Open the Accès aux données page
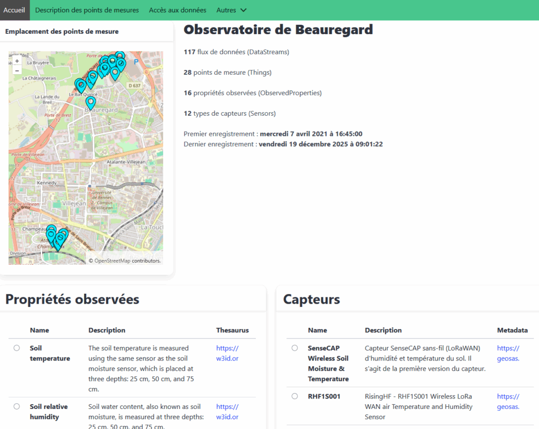539x429 pixels. [177, 10]
